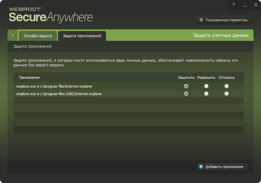Viewport: 261px width, 183px height.
Task: Click the Добавить приложение button
Action: click(222, 167)
